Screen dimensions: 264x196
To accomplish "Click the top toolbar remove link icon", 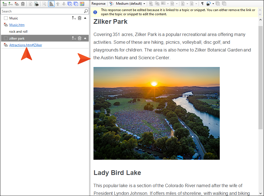I will tap(16, 4).
